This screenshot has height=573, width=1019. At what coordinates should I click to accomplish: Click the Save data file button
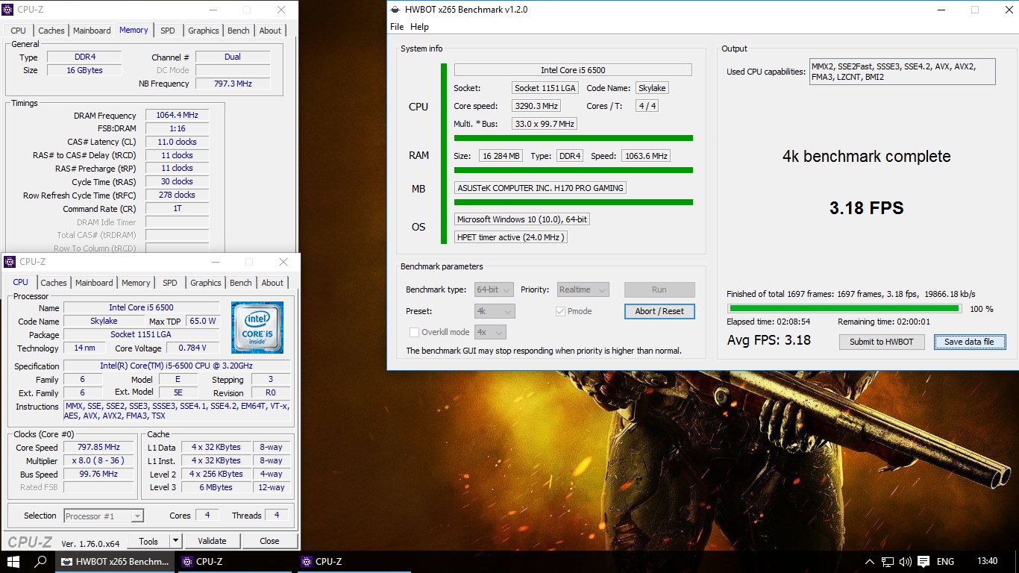pyautogui.click(x=969, y=342)
